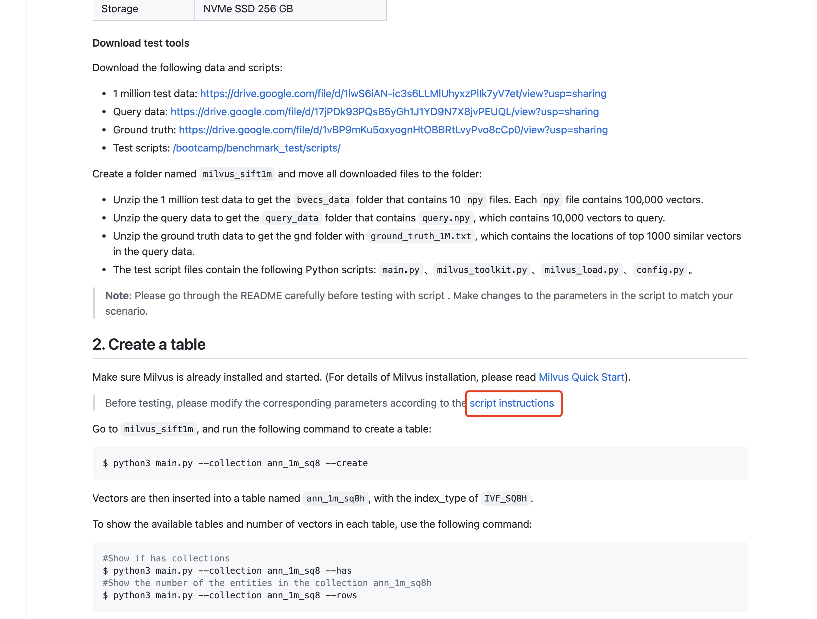Click the config.py code snippet
817x619 pixels.
point(661,270)
